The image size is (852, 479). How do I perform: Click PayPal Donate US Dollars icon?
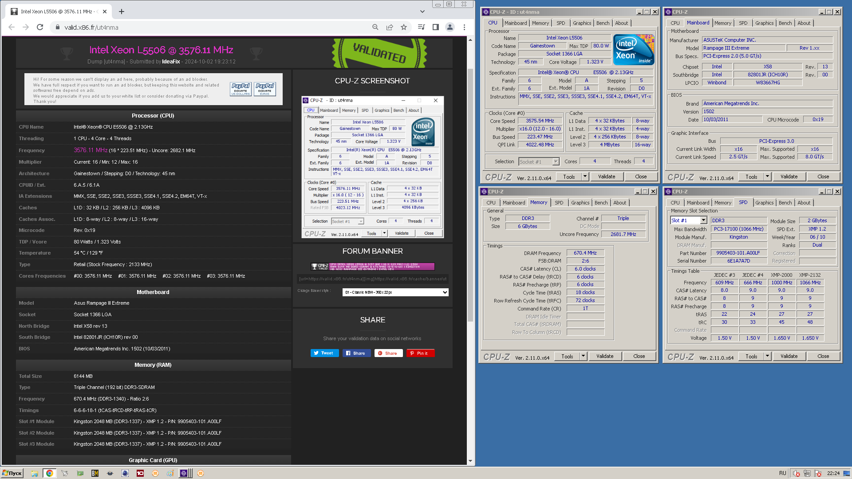click(241, 89)
